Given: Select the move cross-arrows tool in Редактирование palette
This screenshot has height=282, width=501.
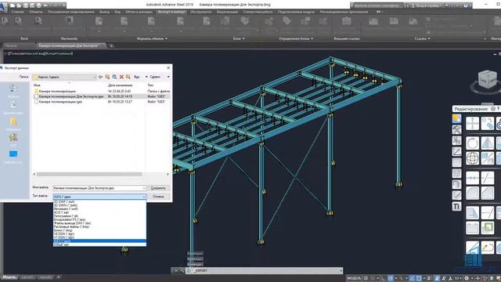Looking at the screenshot, I should tap(472, 124).
